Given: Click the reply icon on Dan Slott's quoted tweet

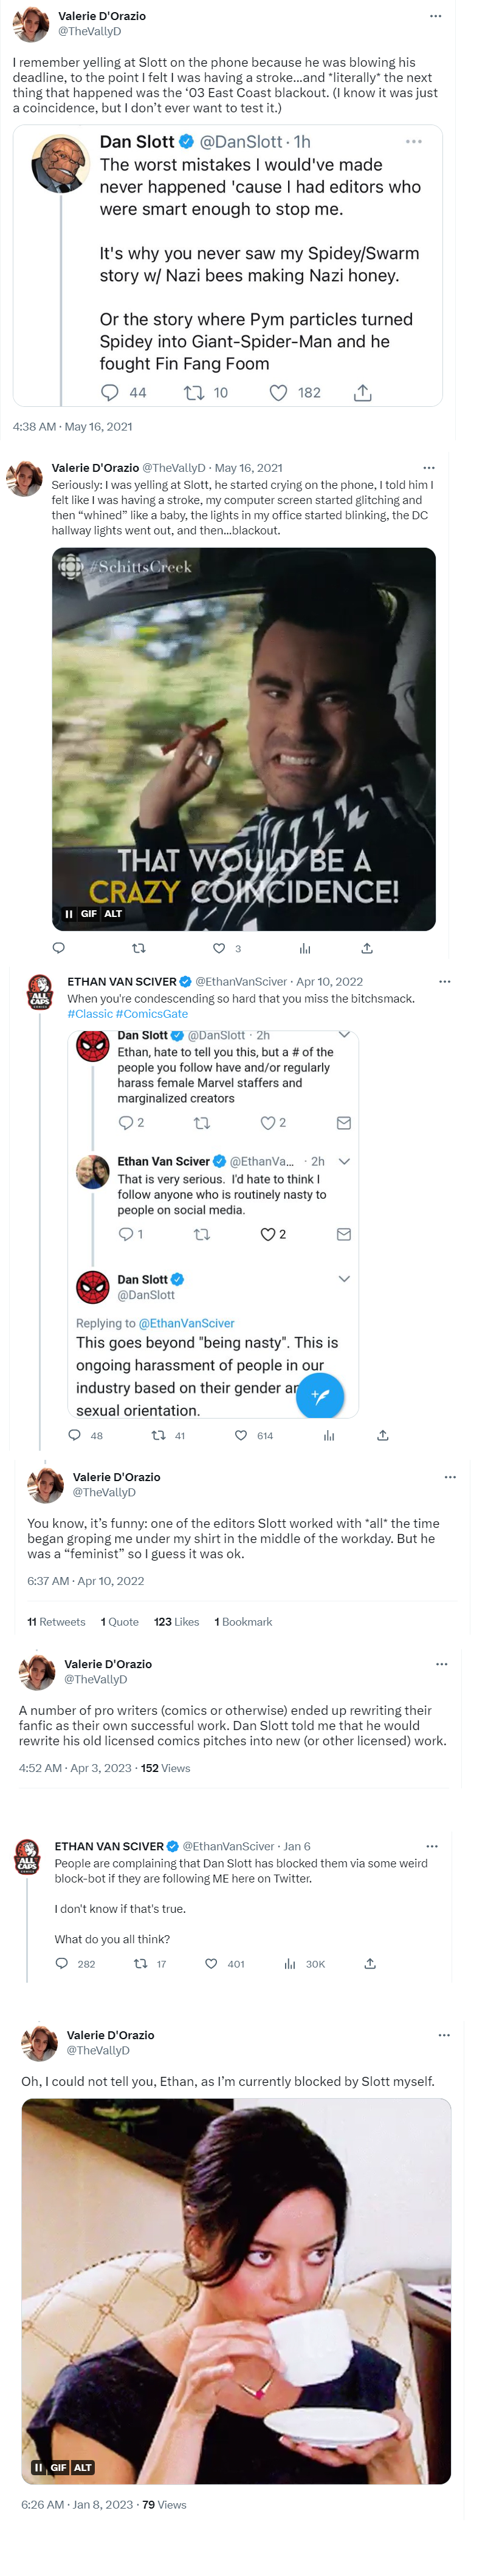Looking at the screenshot, I should tap(110, 392).
